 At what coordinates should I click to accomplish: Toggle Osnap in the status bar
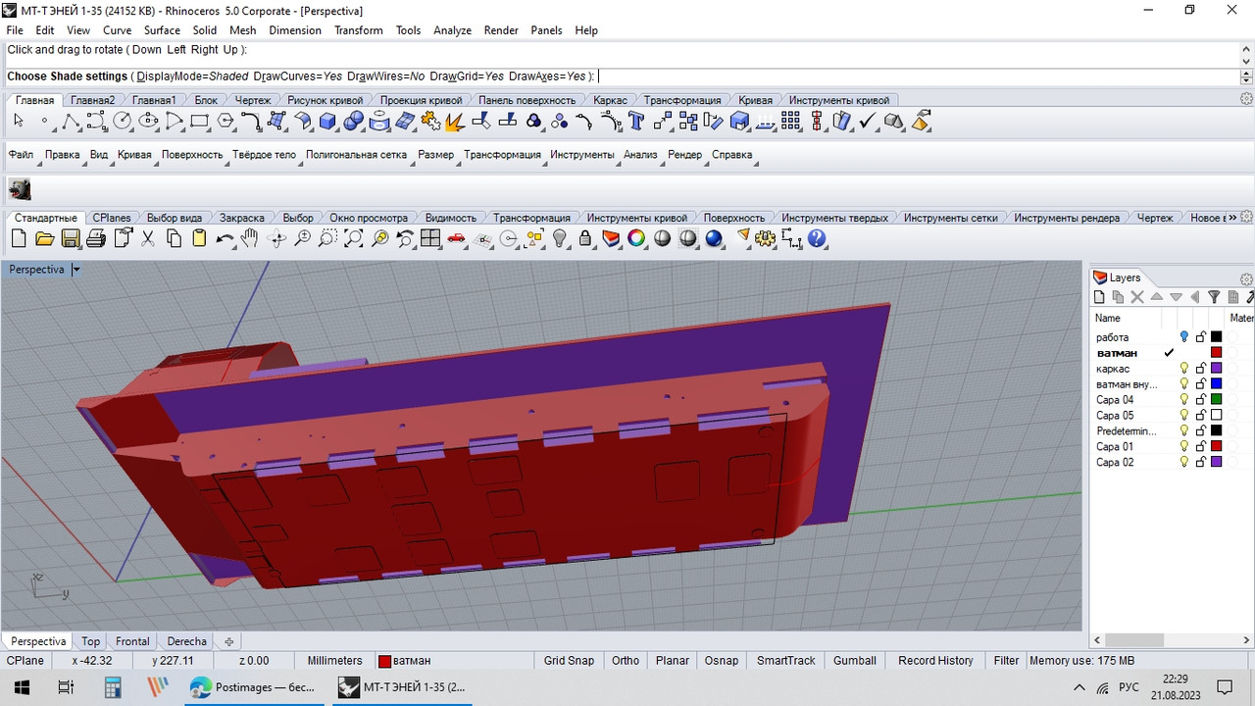click(722, 661)
